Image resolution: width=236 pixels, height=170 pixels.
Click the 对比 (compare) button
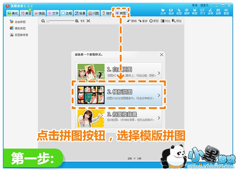(166, 21)
